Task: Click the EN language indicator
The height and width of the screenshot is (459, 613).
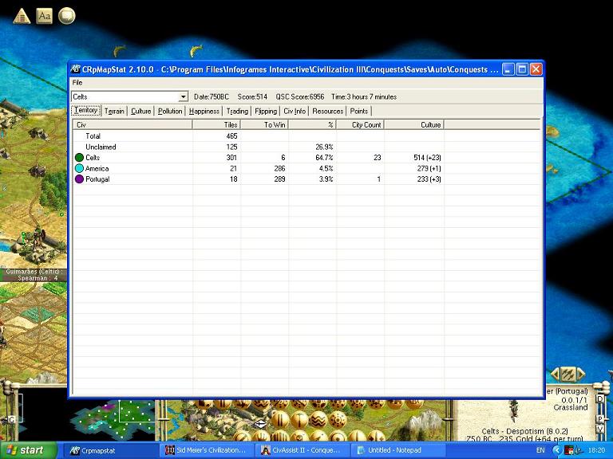Action: pos(540,450)
